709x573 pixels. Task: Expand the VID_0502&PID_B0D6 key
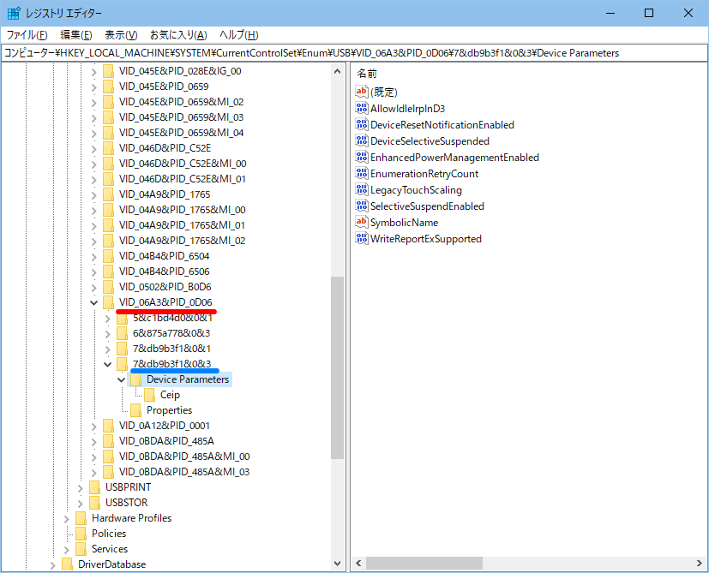(x=93, y=288)
